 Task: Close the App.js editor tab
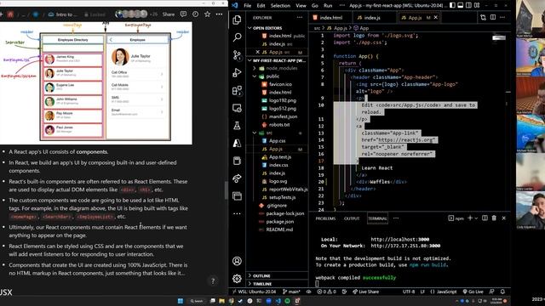(435, 17)
